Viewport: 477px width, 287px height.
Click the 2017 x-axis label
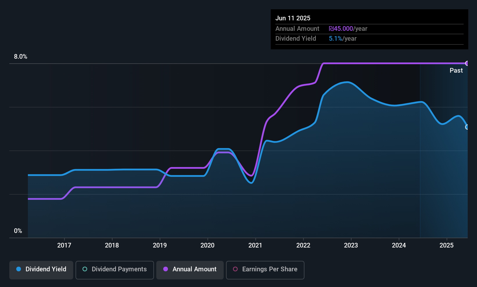64,245
